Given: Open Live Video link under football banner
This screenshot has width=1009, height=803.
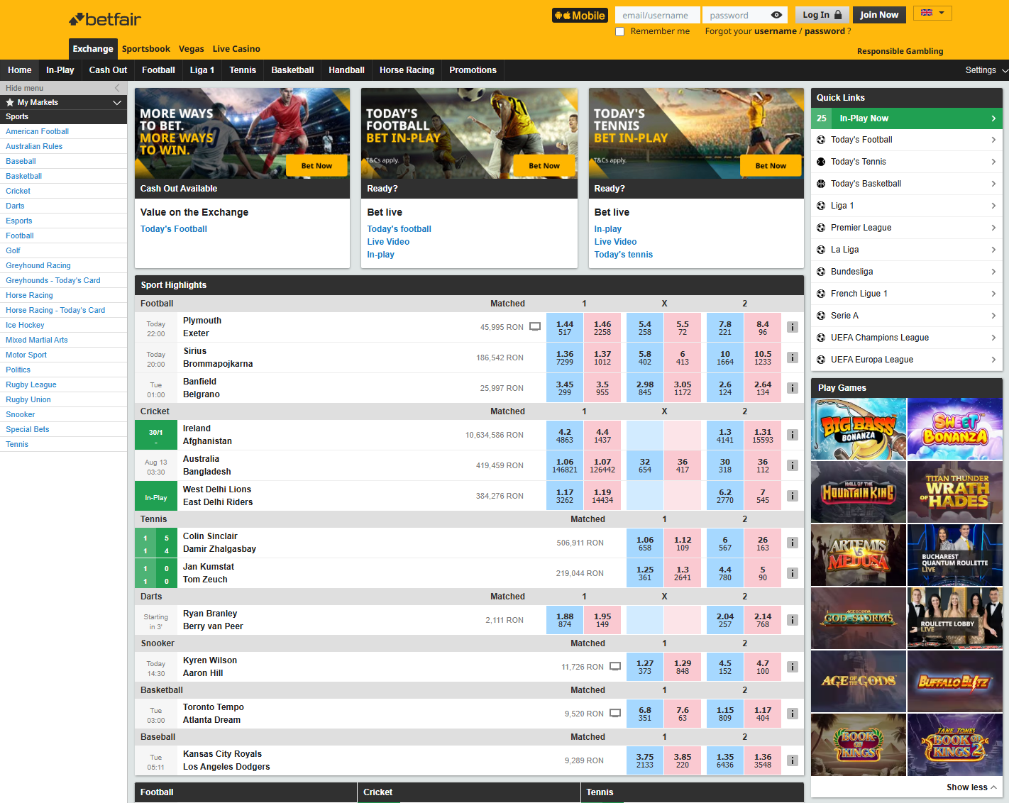Looking at the screenshot, I should tap(388, 242).
